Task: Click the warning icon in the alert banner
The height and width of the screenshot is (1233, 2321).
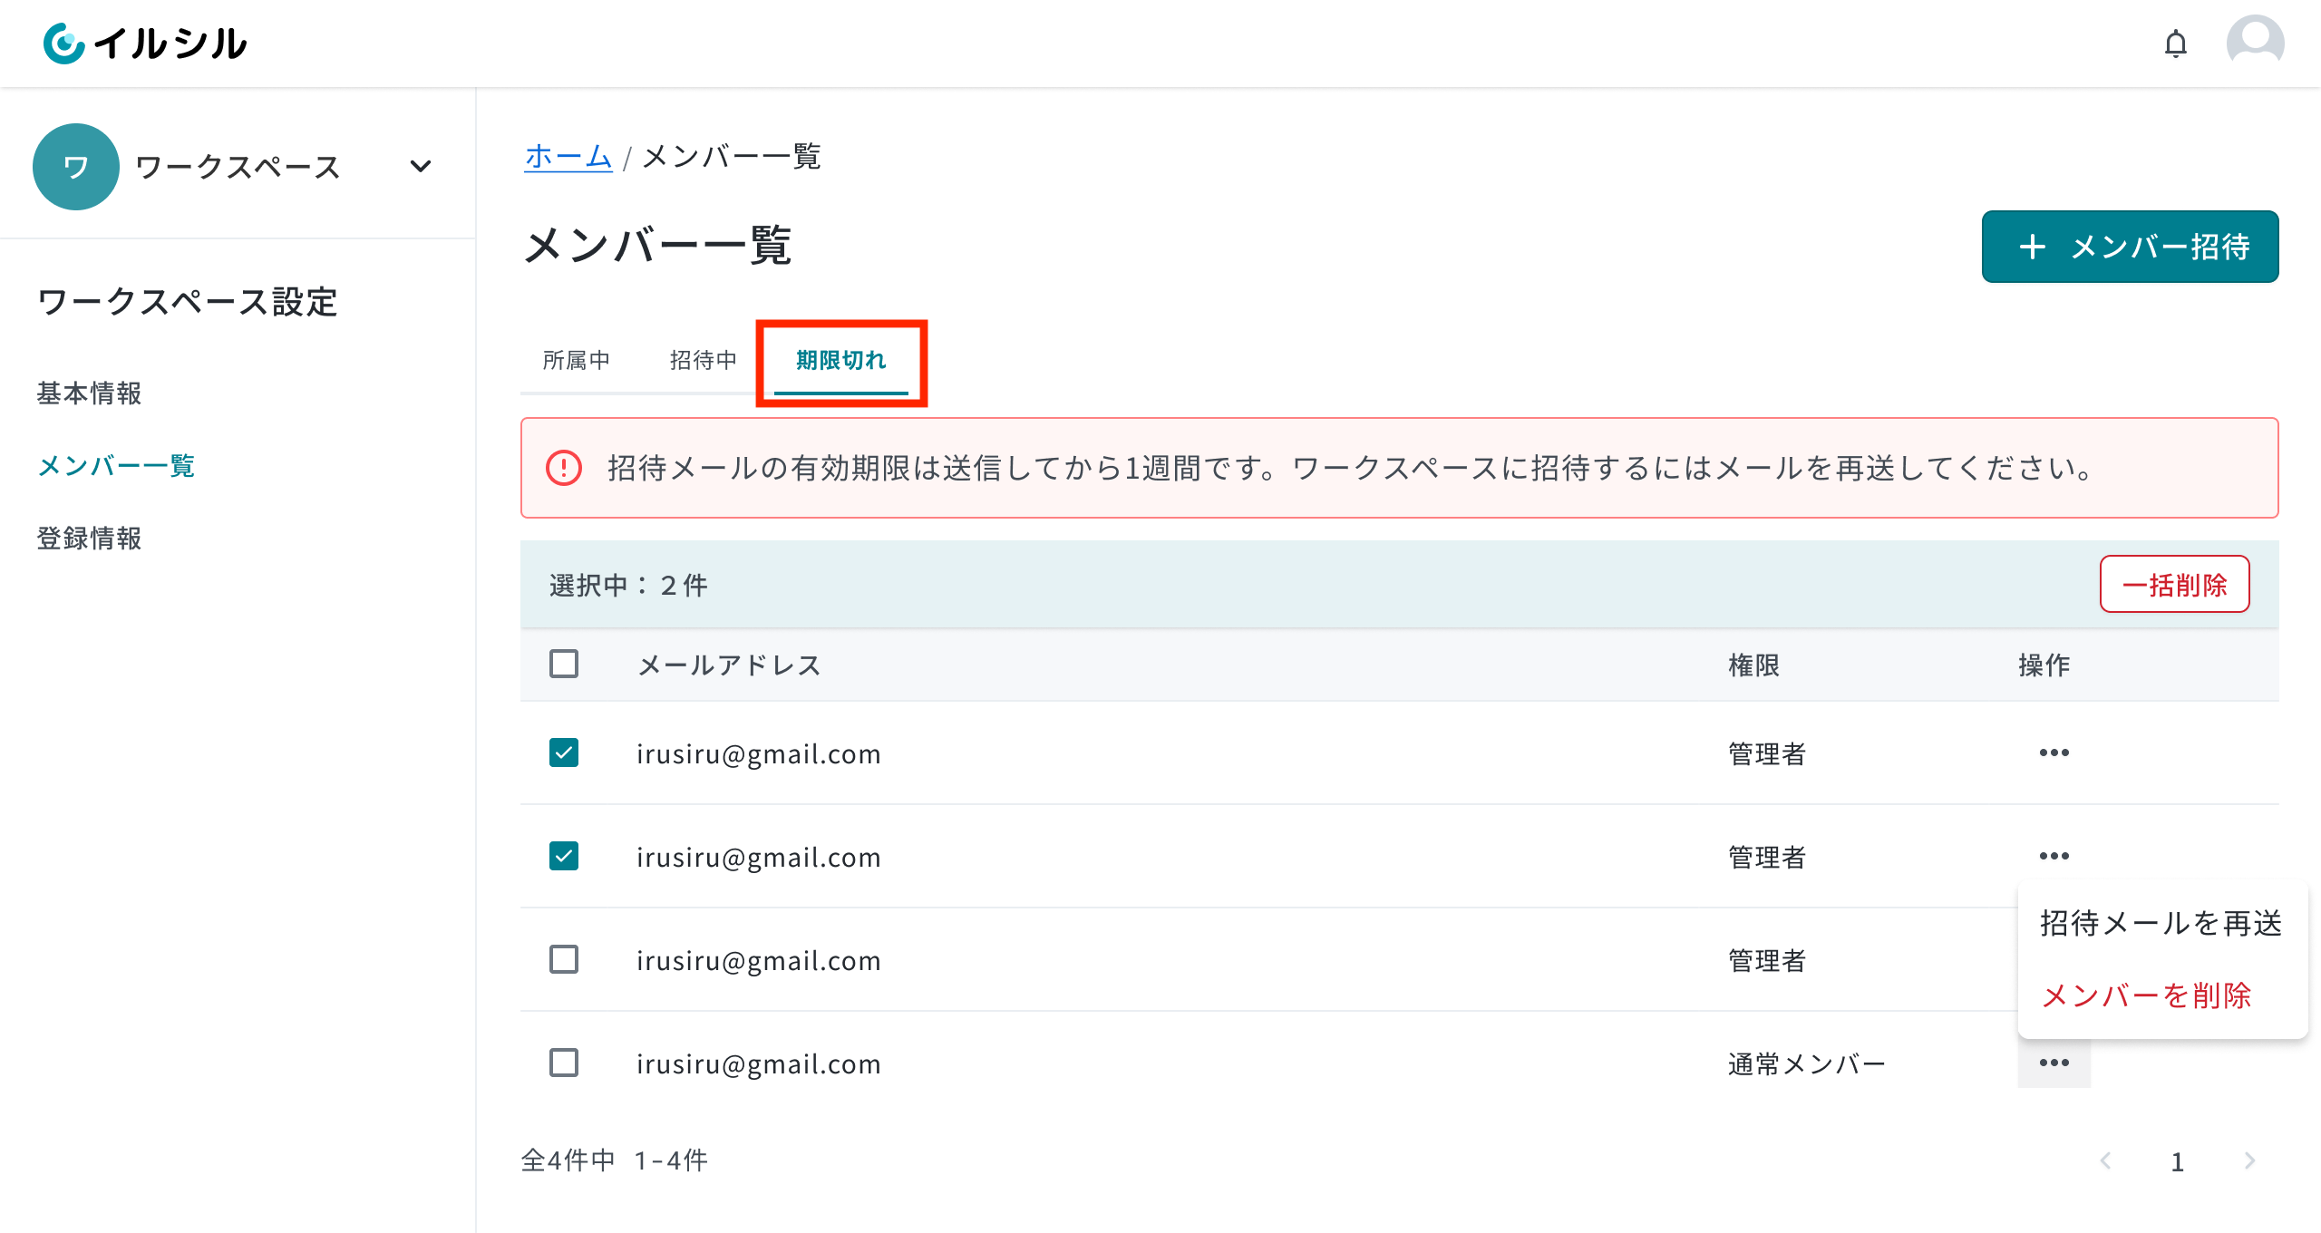Action: pyautogui.click(x=564, y=468)
